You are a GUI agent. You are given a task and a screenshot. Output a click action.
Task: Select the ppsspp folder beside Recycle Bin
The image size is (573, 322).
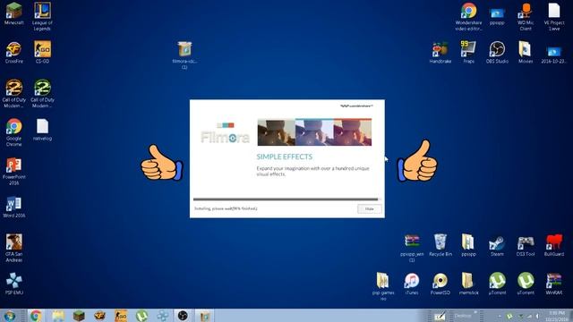point(468,245)
